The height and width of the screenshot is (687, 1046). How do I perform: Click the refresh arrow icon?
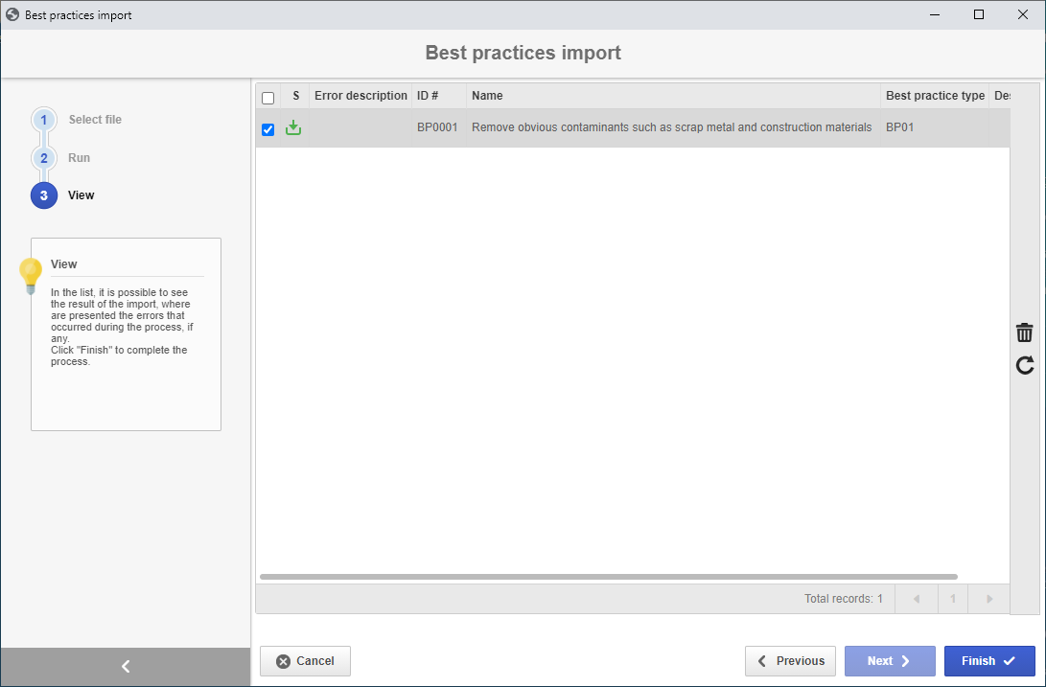pos(1025,365)
